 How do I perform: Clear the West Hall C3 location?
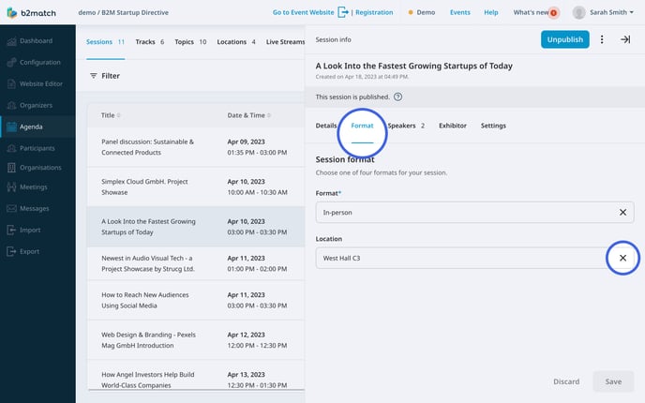[x=622, y=258]
